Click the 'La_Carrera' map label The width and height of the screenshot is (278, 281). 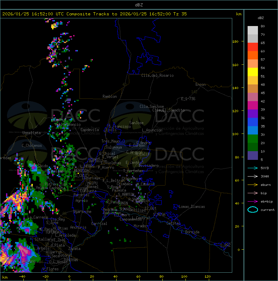coord(38,217)
